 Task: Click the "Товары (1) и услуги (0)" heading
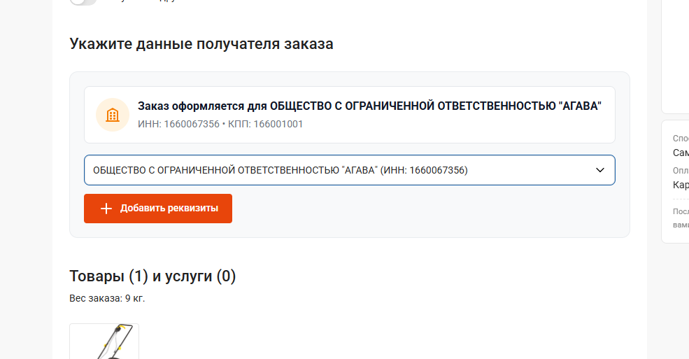(152, 276)
